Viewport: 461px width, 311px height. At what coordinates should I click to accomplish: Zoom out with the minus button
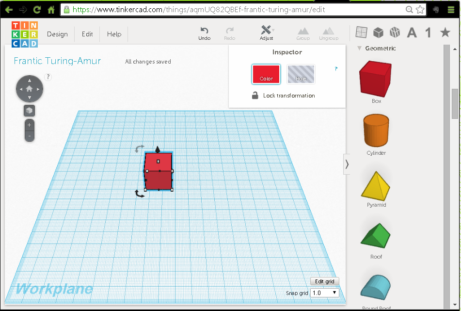(30, 136)
